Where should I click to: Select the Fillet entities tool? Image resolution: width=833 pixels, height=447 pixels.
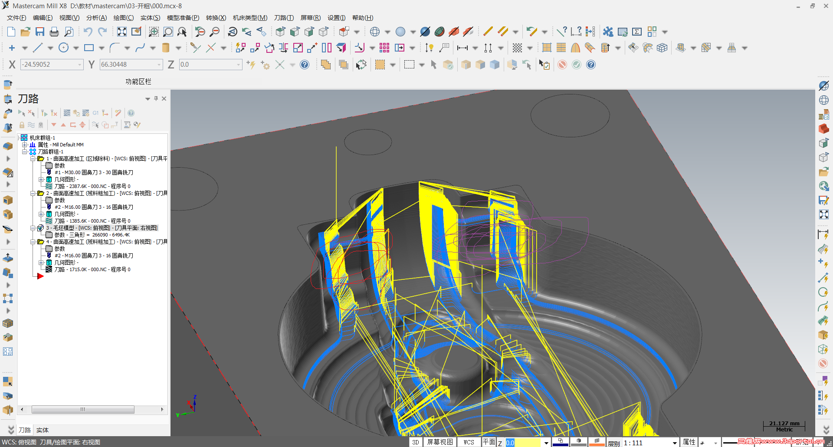115,48
